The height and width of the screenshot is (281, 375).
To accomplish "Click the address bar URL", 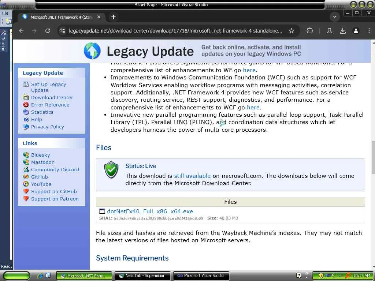I will (x=175, y=31).
